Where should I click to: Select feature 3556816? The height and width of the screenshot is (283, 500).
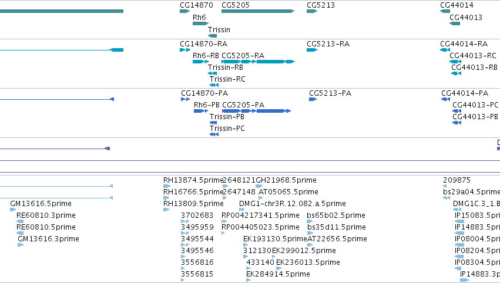point(197,263)
